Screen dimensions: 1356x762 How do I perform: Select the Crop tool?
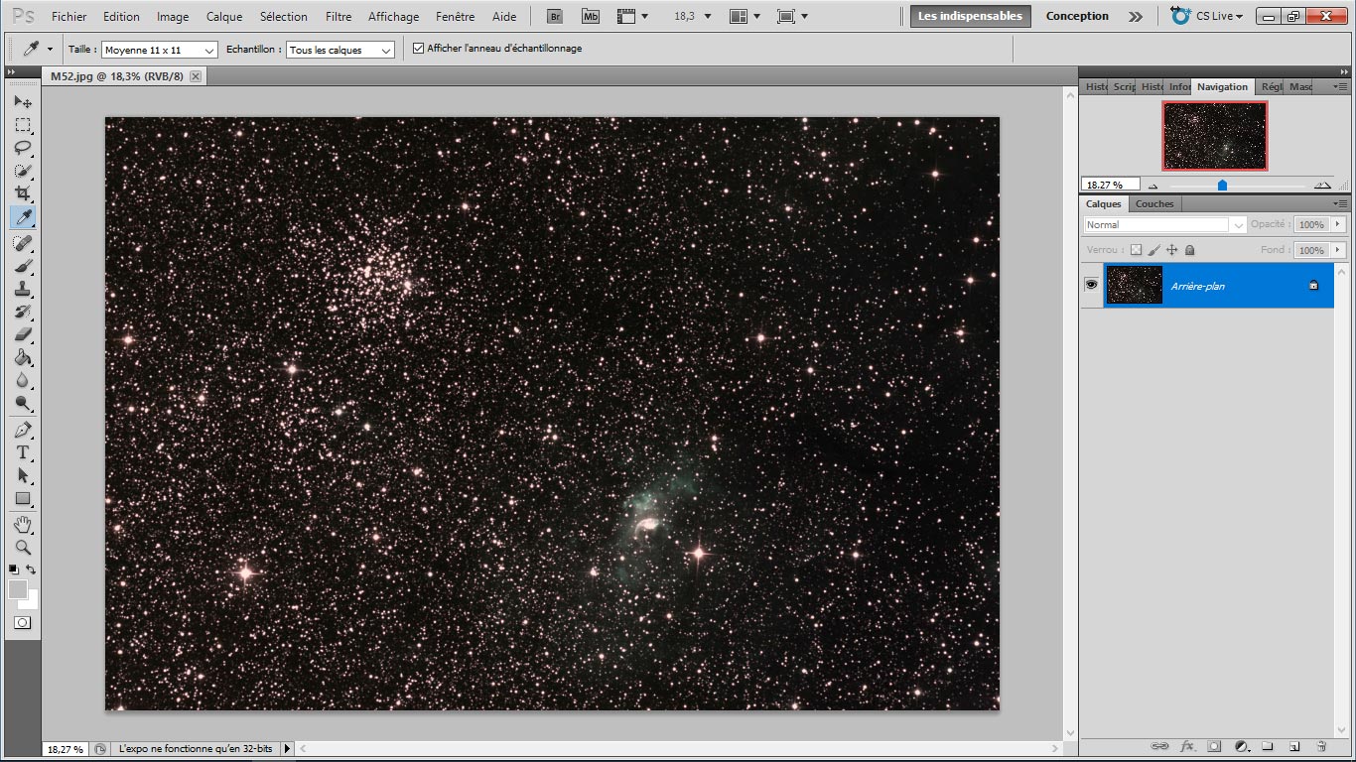(x=23, y=193)
